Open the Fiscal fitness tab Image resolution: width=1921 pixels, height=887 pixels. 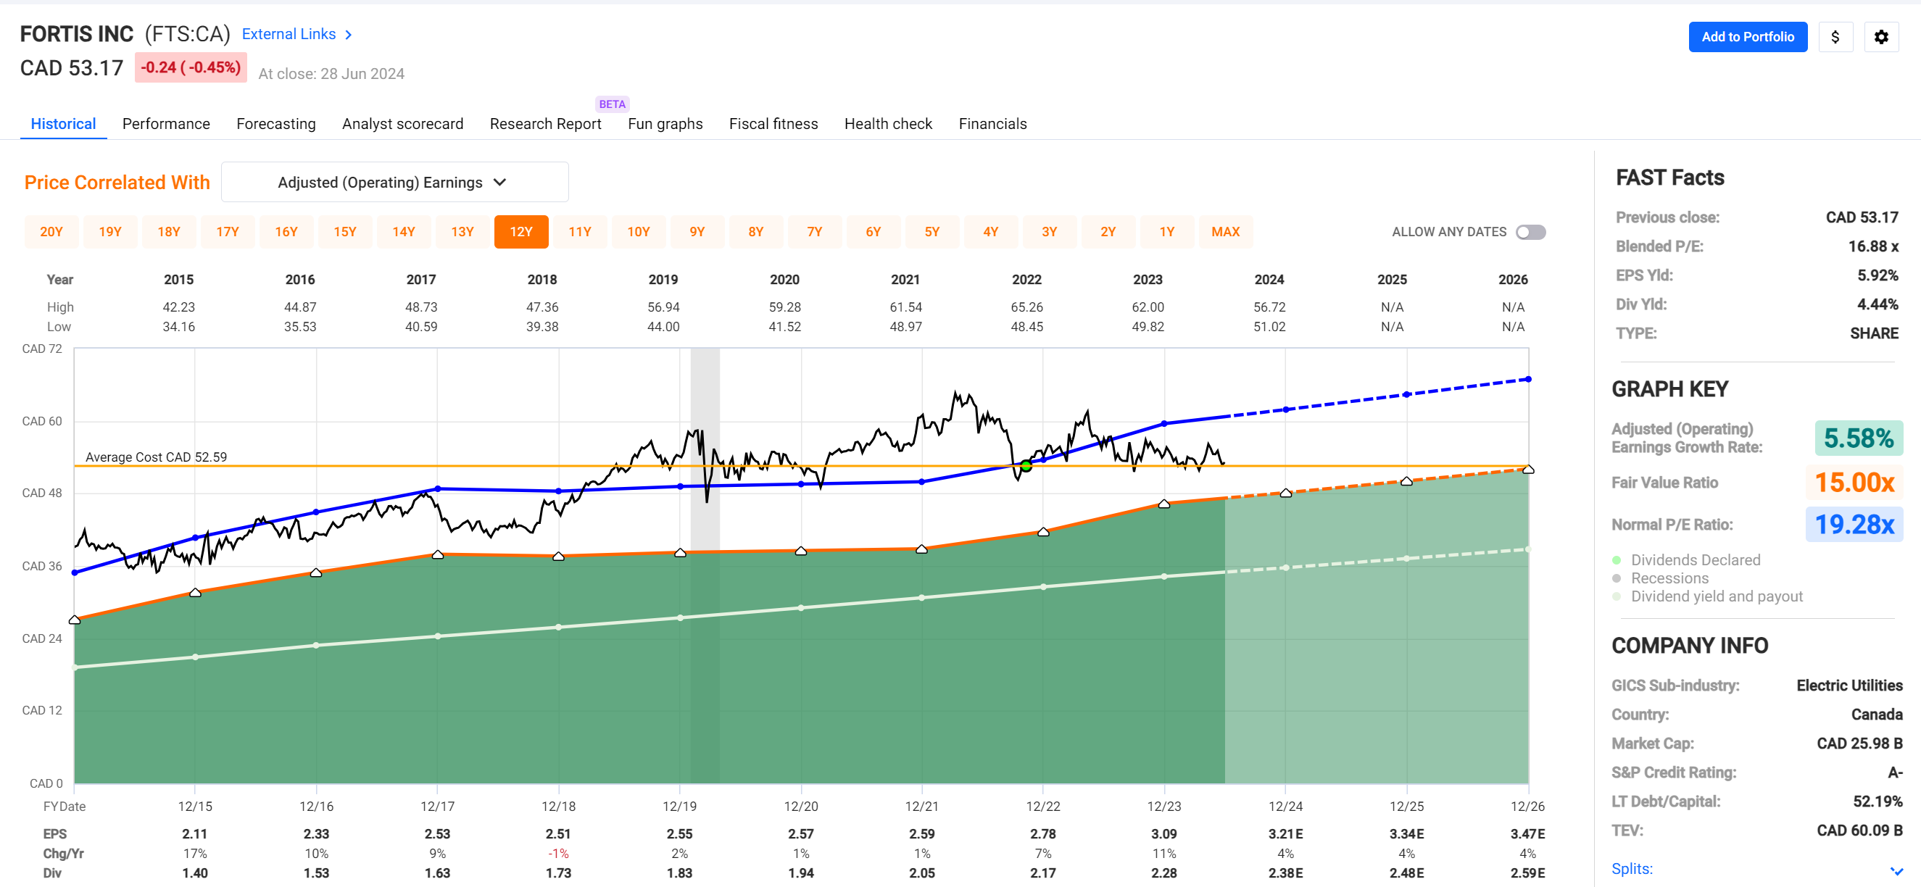click(773, 124)
